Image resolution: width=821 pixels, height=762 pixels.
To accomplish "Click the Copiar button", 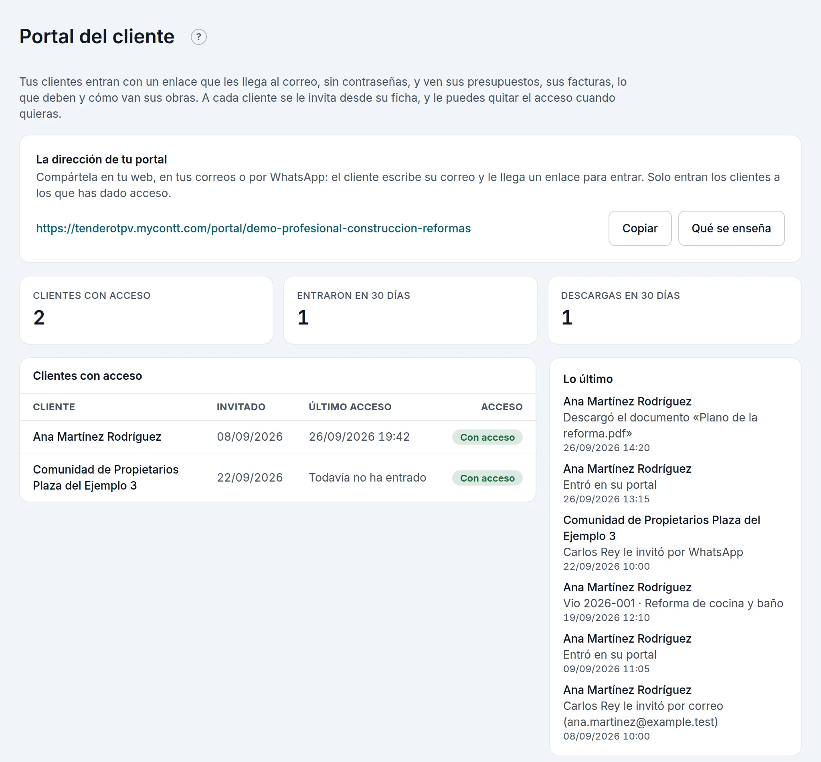I will pyautogui.click(x=639, y=228).
